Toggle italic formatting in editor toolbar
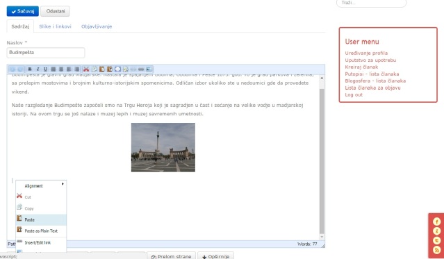444x259 pixels. [x=38, y=69]
